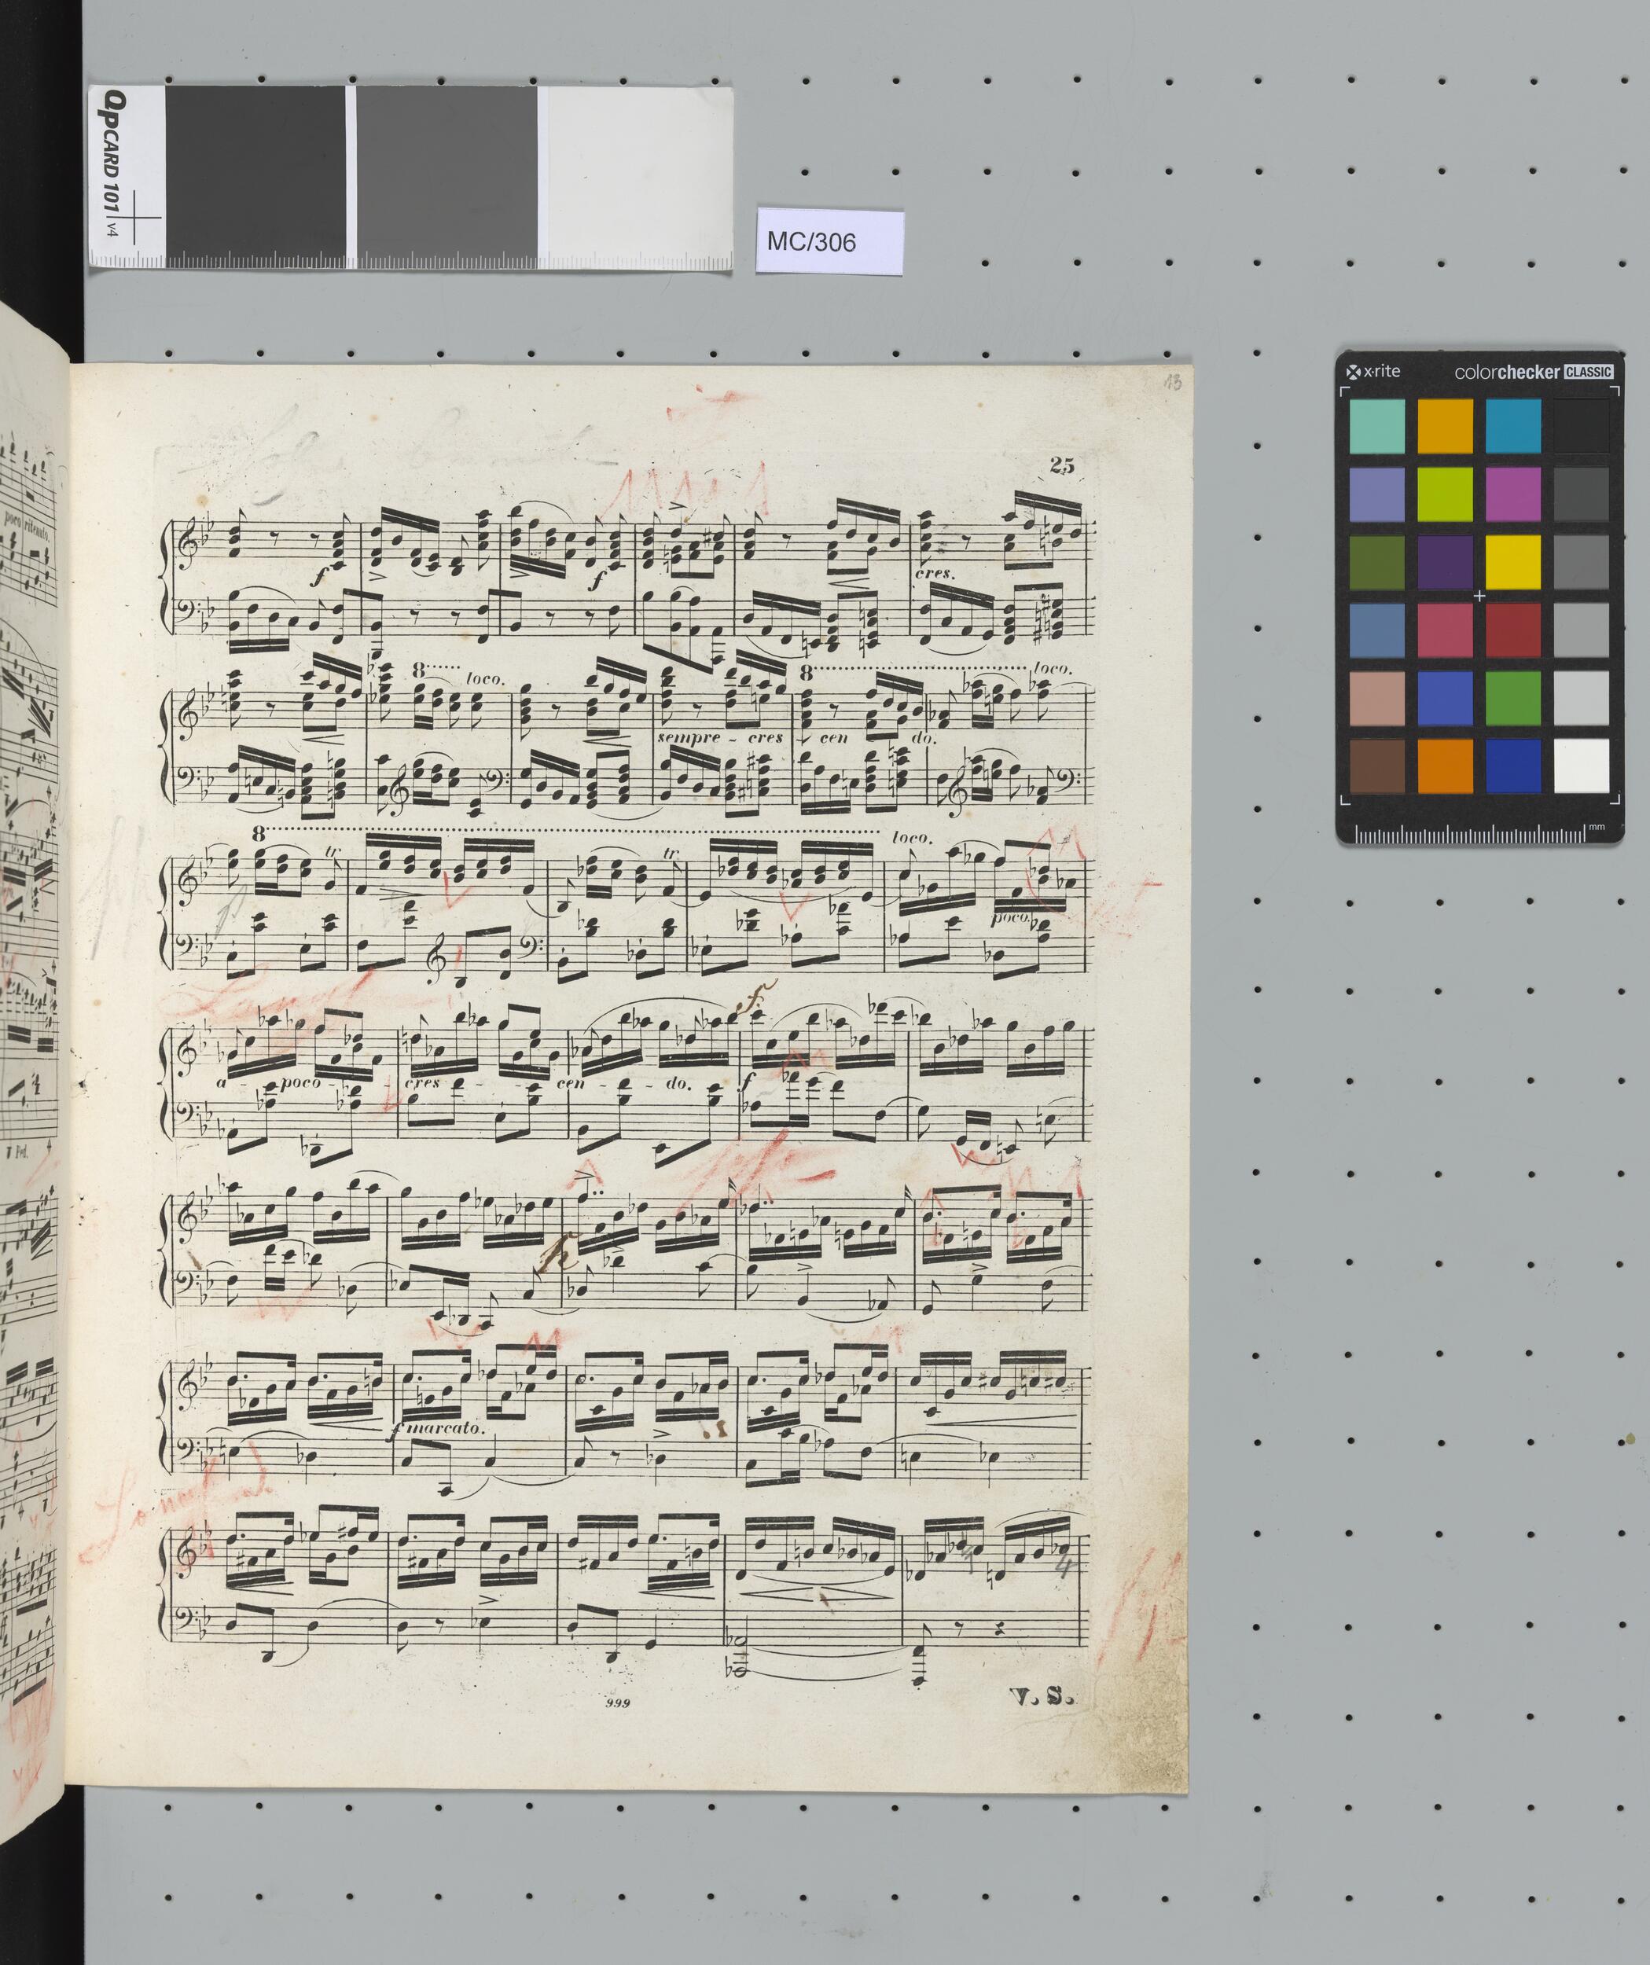Select the teal swatch at colorchecker top-left
Viewport: 1650px width, 1965px height.
(x=1376, y=427)
